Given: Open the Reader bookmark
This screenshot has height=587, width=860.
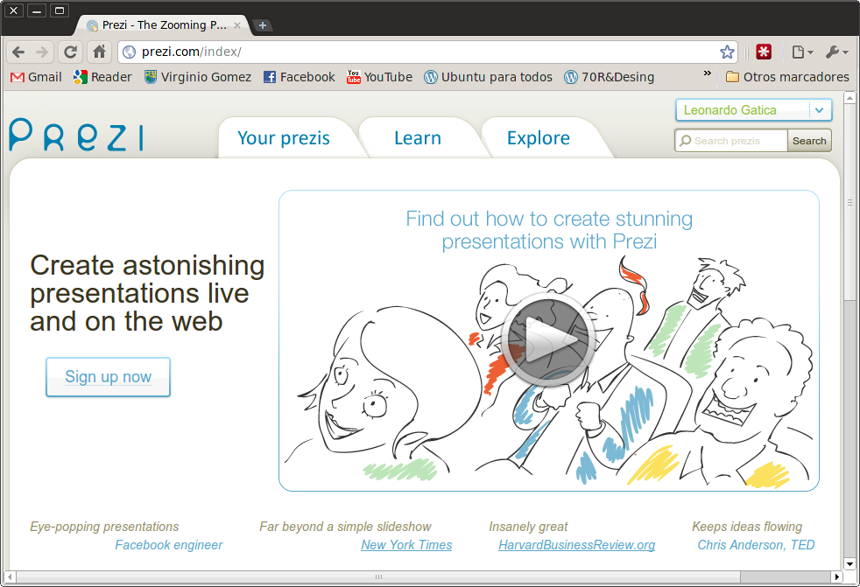Looking at the screenshot, I should click(x=102, y=77).
